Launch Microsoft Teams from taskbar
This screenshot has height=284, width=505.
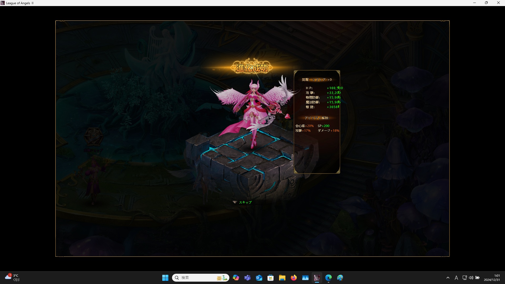click(x=247, y=278)
